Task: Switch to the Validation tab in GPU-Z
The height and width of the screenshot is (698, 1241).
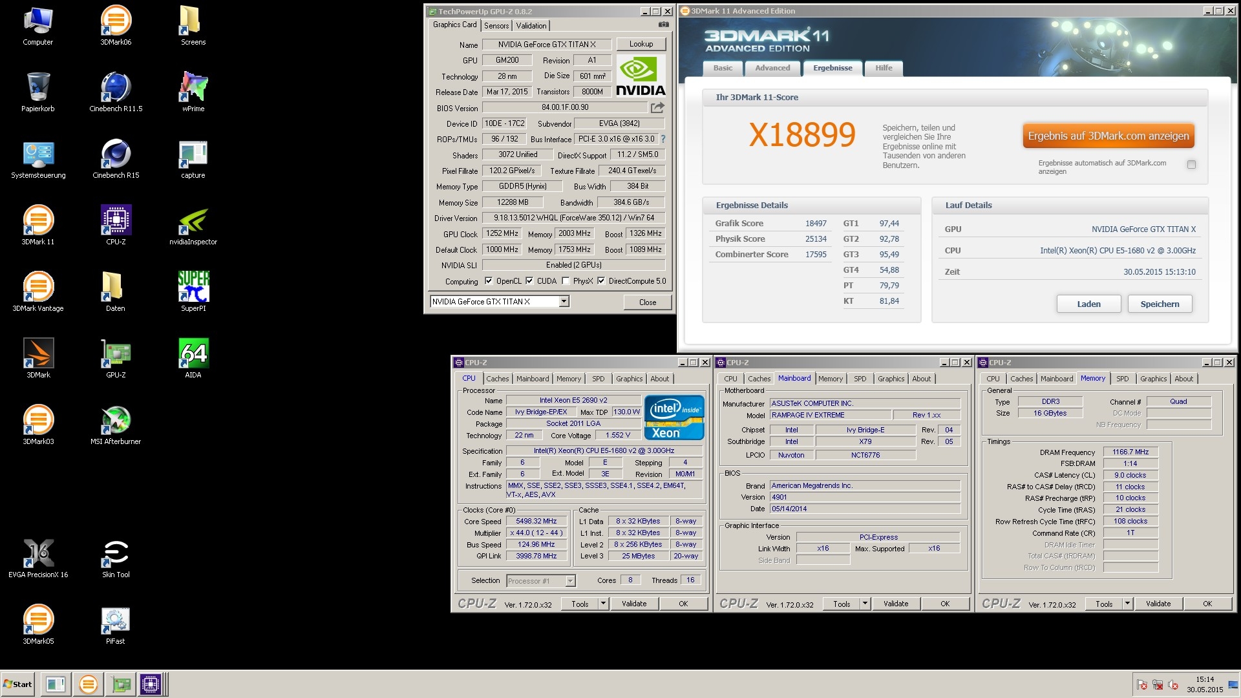Action: tap(531, 26)
